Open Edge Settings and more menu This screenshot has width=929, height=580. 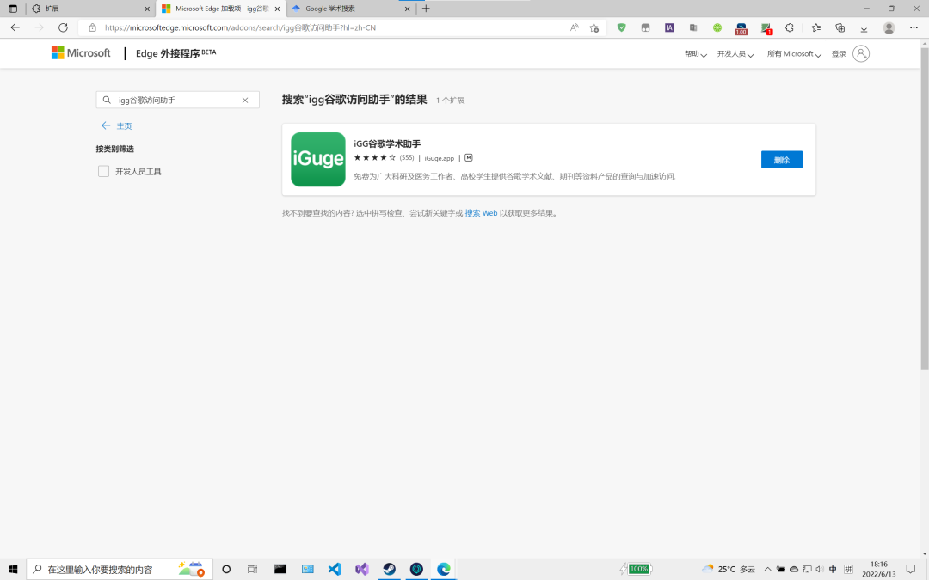tap(914, 27)
